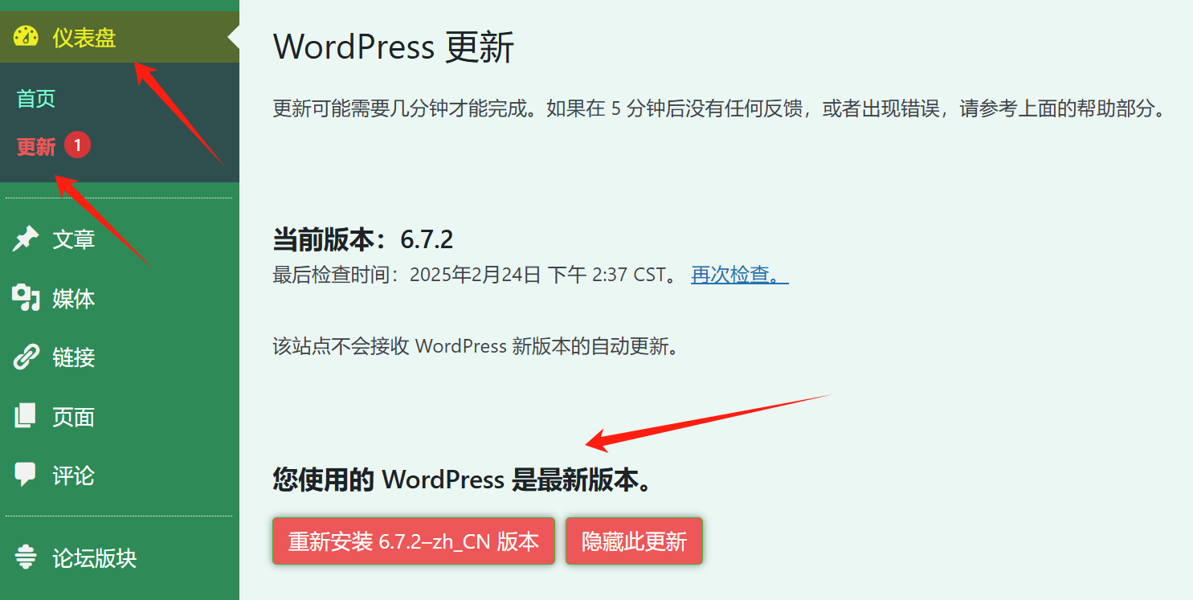Select the pages icon next to 页面
Image resolution: width=1193 pixels, height=600 pixels.
24,416
